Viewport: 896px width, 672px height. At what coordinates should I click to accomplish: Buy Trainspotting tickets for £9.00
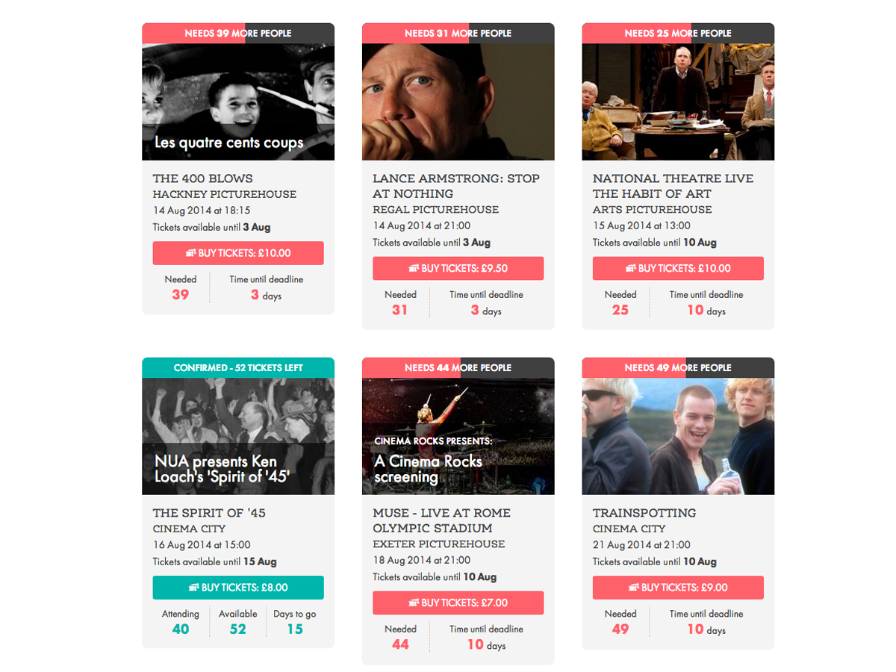tap(678, 588)
